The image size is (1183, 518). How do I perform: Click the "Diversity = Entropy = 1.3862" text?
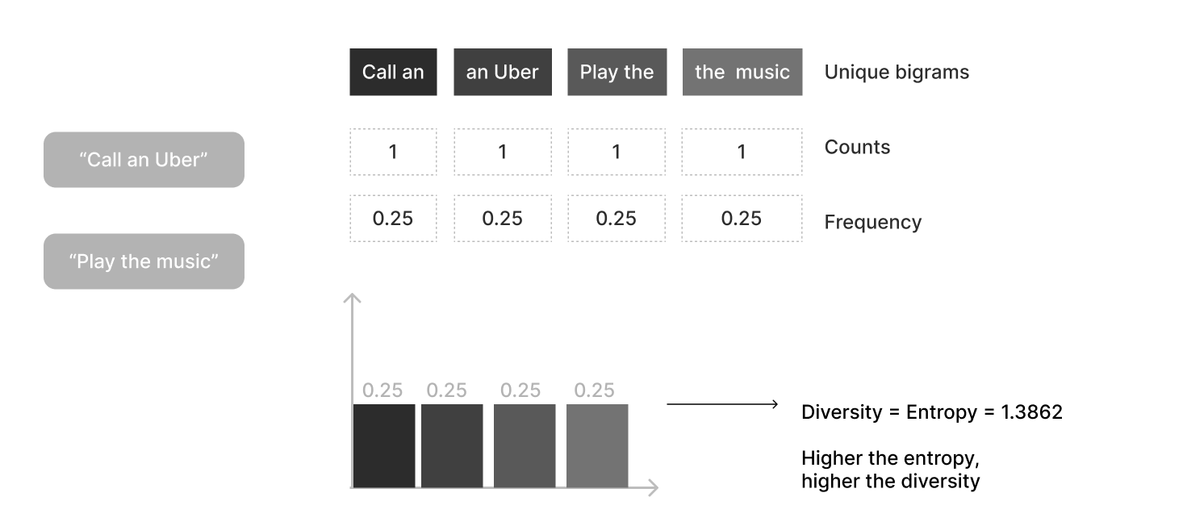tap(931, 412)
